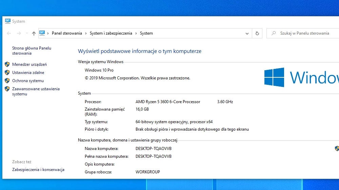Select the System i zabezpieczenia breadcrumb
This screenshot has height=190, width=339.
coord(111,33)
